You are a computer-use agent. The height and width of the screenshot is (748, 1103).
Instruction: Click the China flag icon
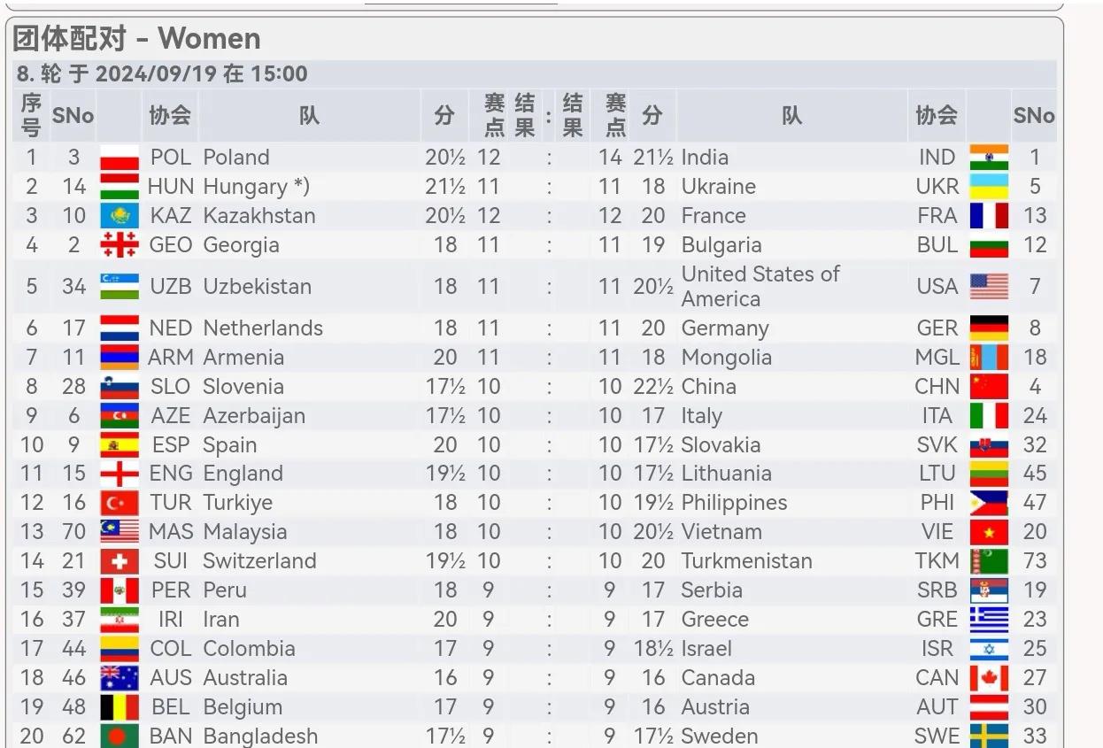coord(989,387)
